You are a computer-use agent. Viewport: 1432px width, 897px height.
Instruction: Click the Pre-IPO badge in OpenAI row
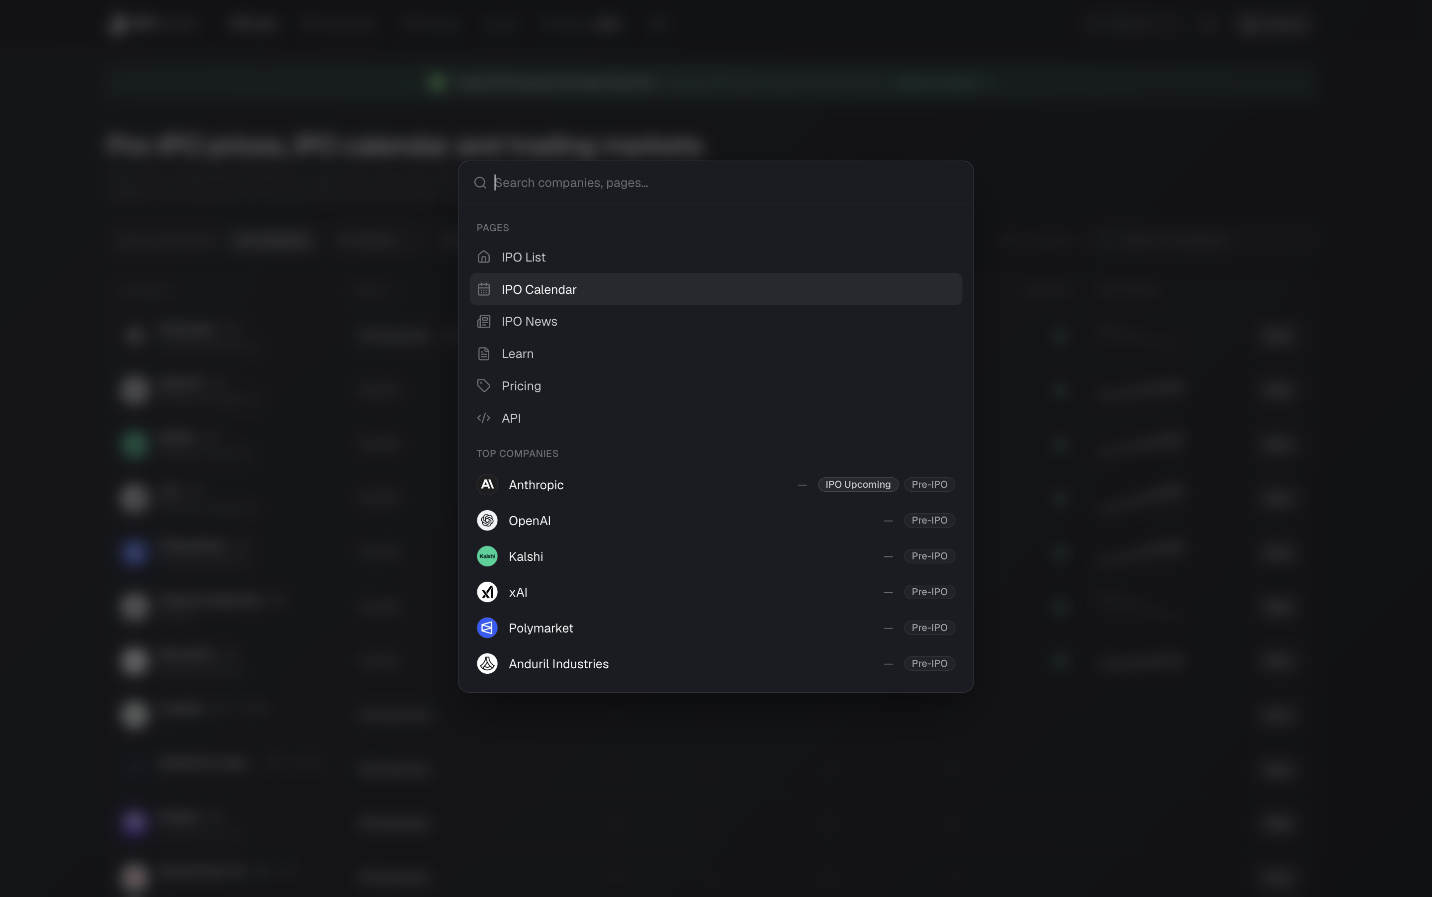pyautogui.click(x=929, y=520)
